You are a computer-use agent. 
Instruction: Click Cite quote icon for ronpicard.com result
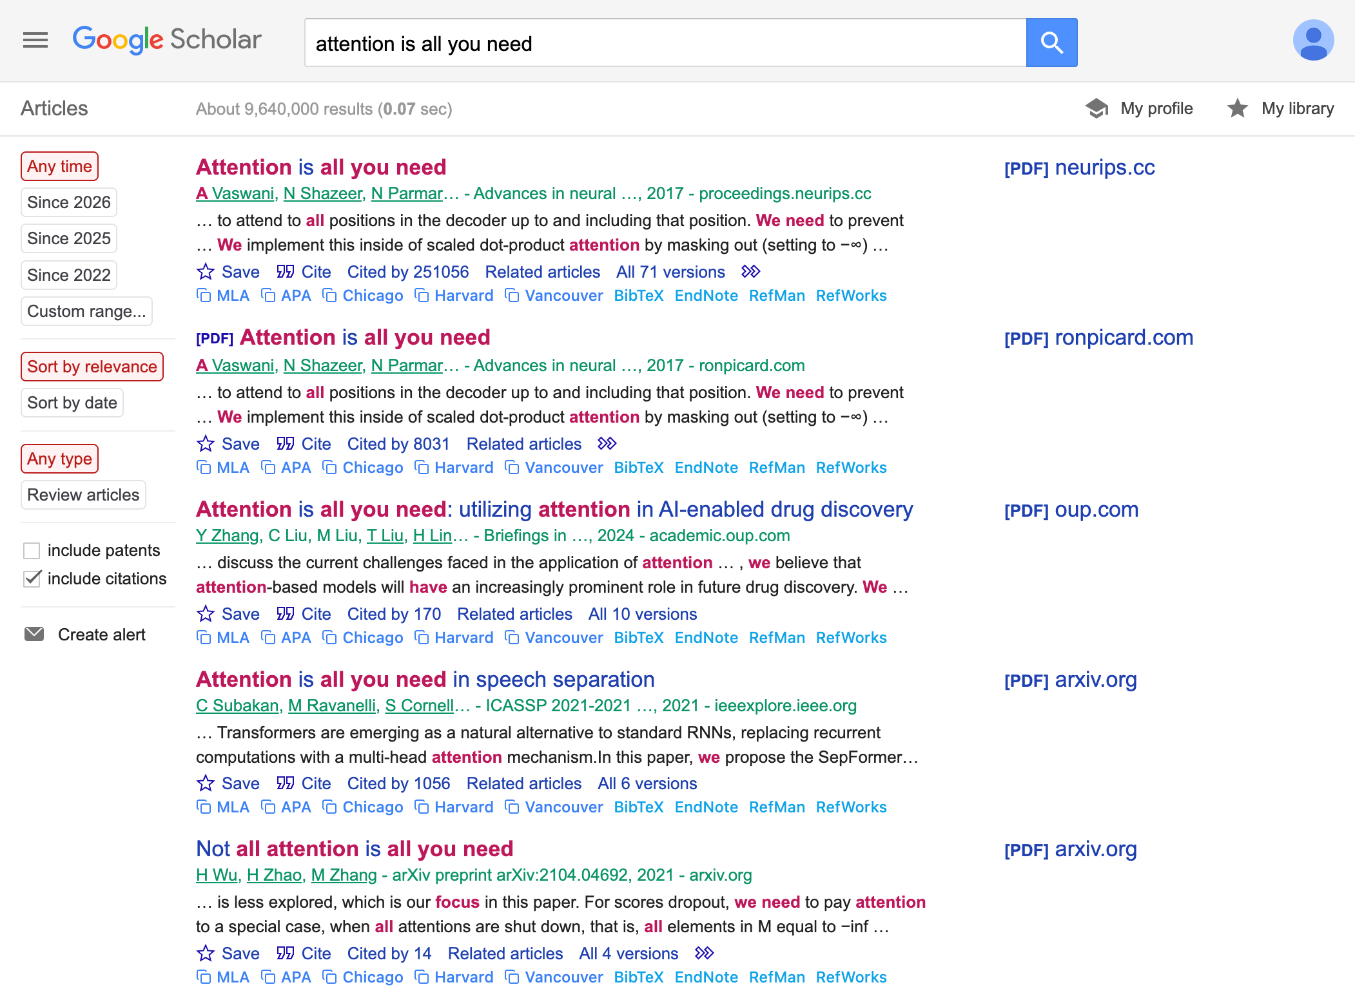[x=286, y=444]
